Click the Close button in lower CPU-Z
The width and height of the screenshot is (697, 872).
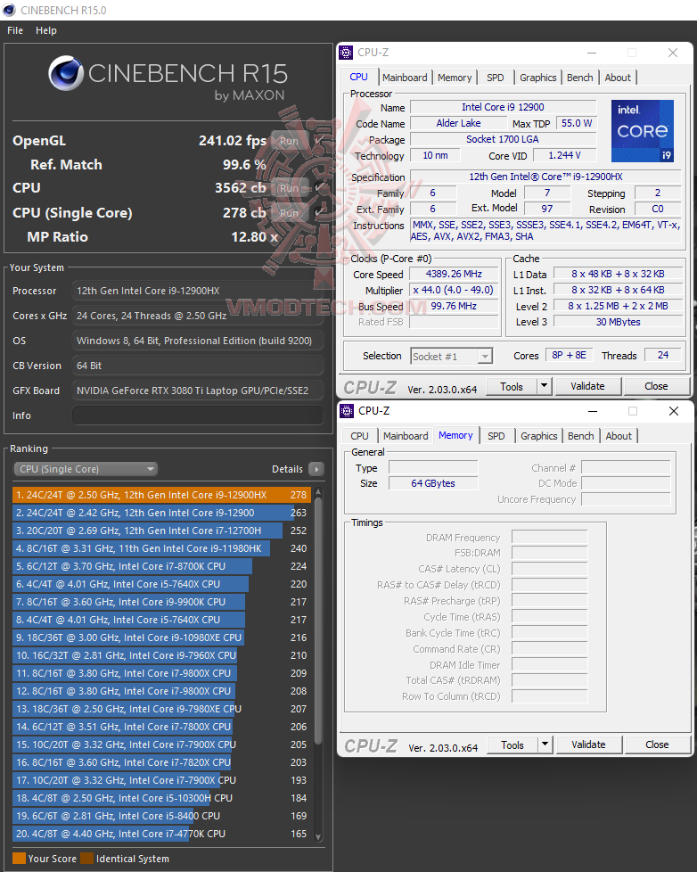tap(656, 745)
